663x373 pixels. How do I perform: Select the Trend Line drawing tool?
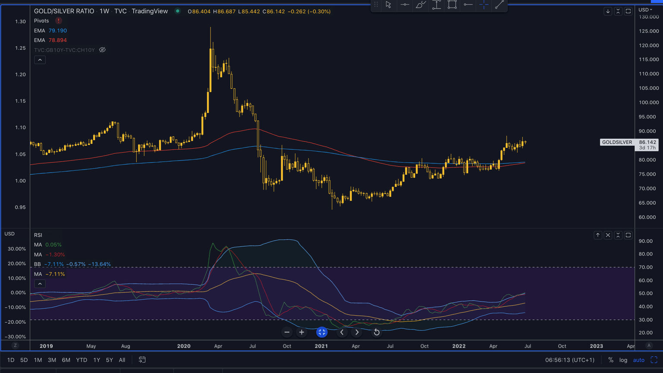click(x=499, y=5)
